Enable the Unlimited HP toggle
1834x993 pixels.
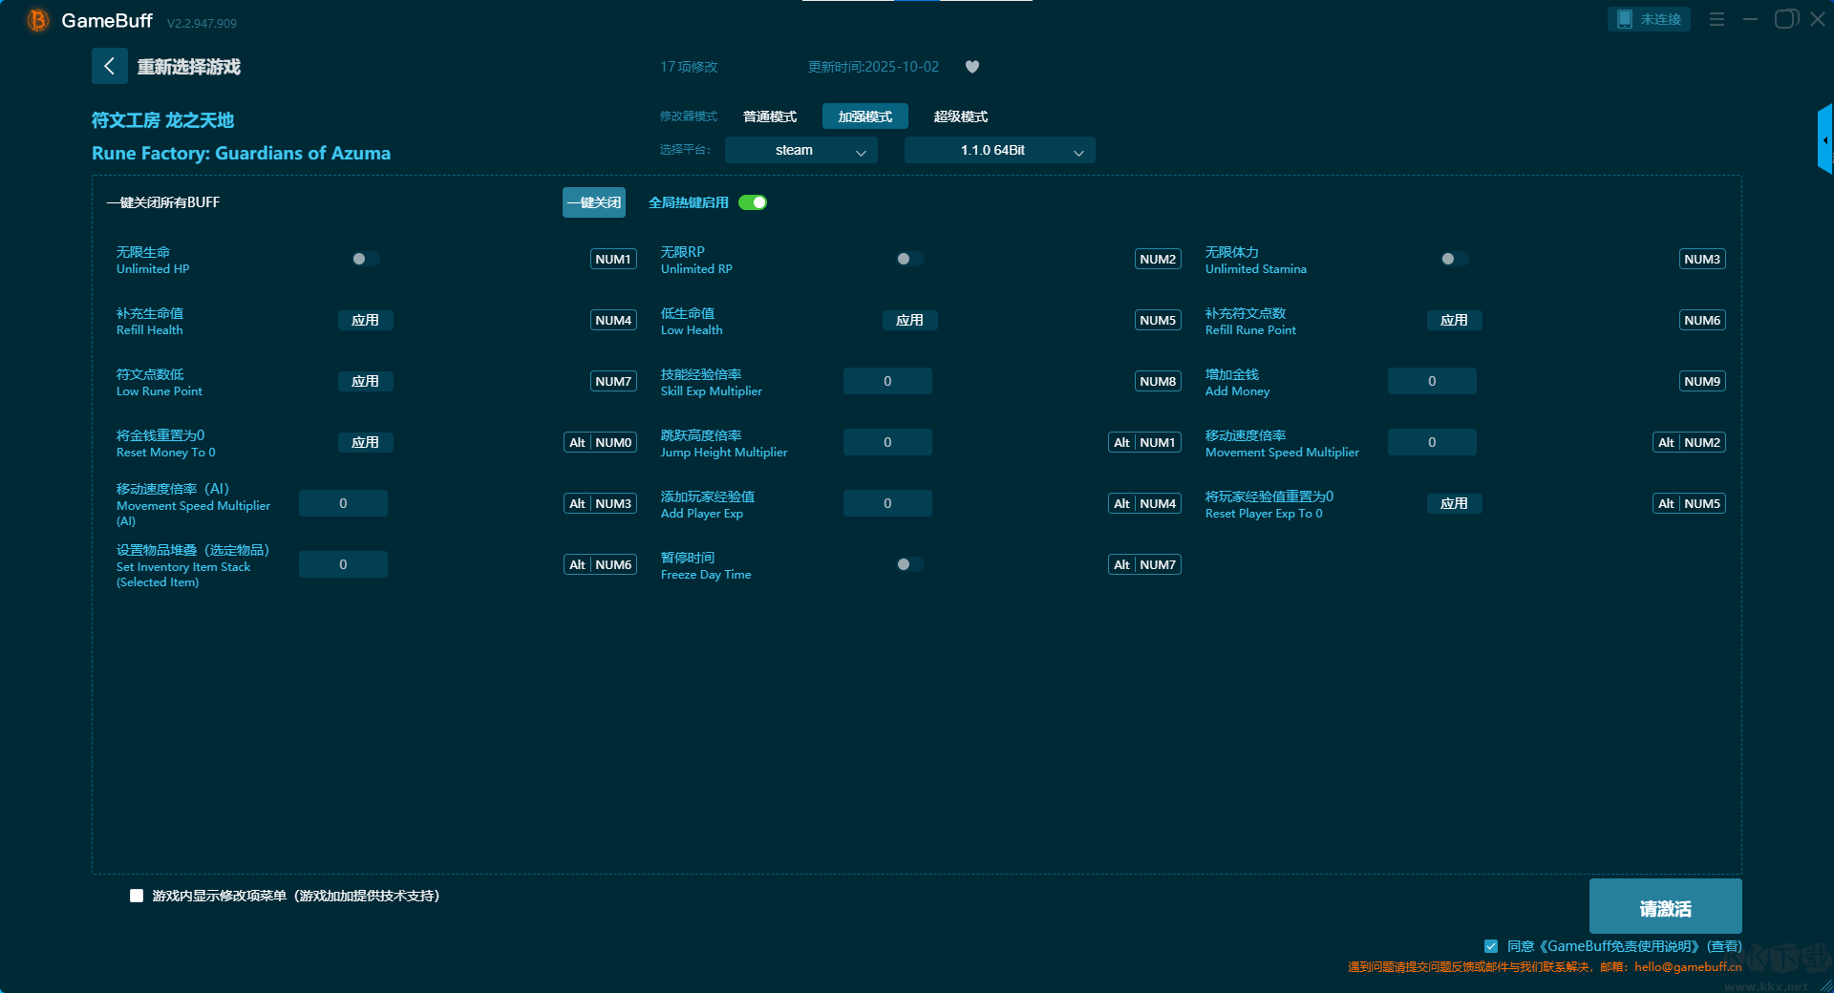pyautogui.click(x=365, y=259)
